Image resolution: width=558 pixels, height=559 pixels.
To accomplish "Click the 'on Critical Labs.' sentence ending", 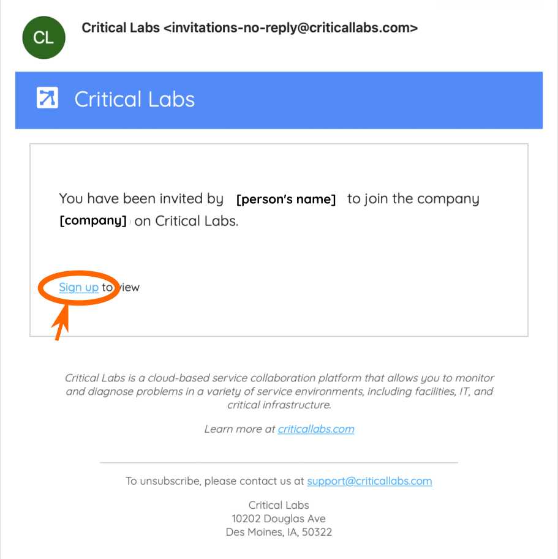I will tap(186, 221).
